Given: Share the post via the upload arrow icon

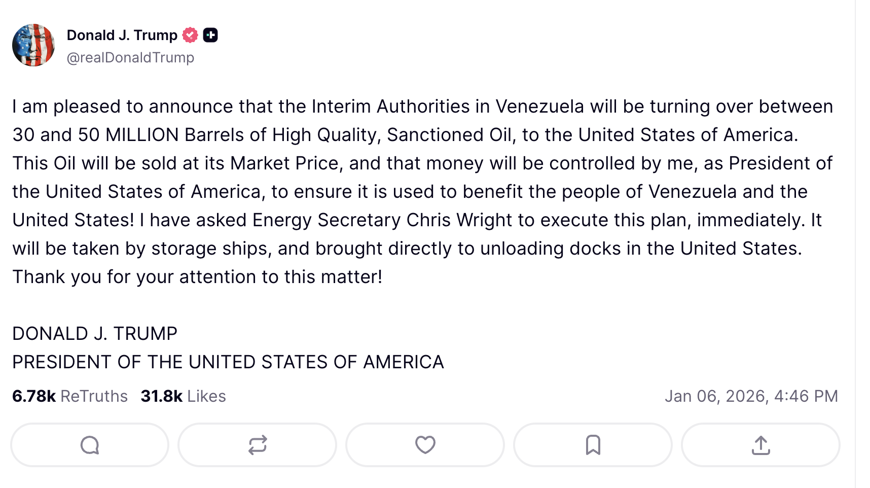Looking at the screenshot, I should (760, 445).
